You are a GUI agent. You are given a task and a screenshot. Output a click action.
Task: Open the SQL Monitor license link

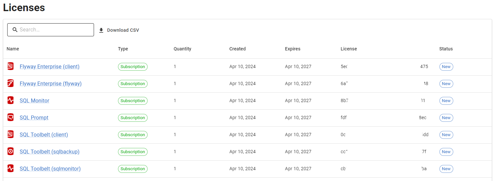(x=35, y=100)
